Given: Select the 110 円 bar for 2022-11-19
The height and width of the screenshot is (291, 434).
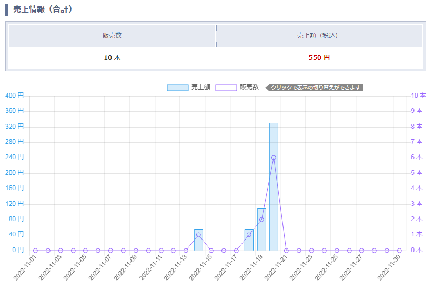Looking at the screenshot, I should (x=261, y=230).
